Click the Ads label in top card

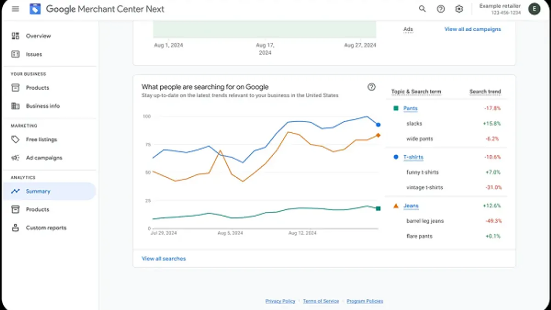[x=408, y=29]
